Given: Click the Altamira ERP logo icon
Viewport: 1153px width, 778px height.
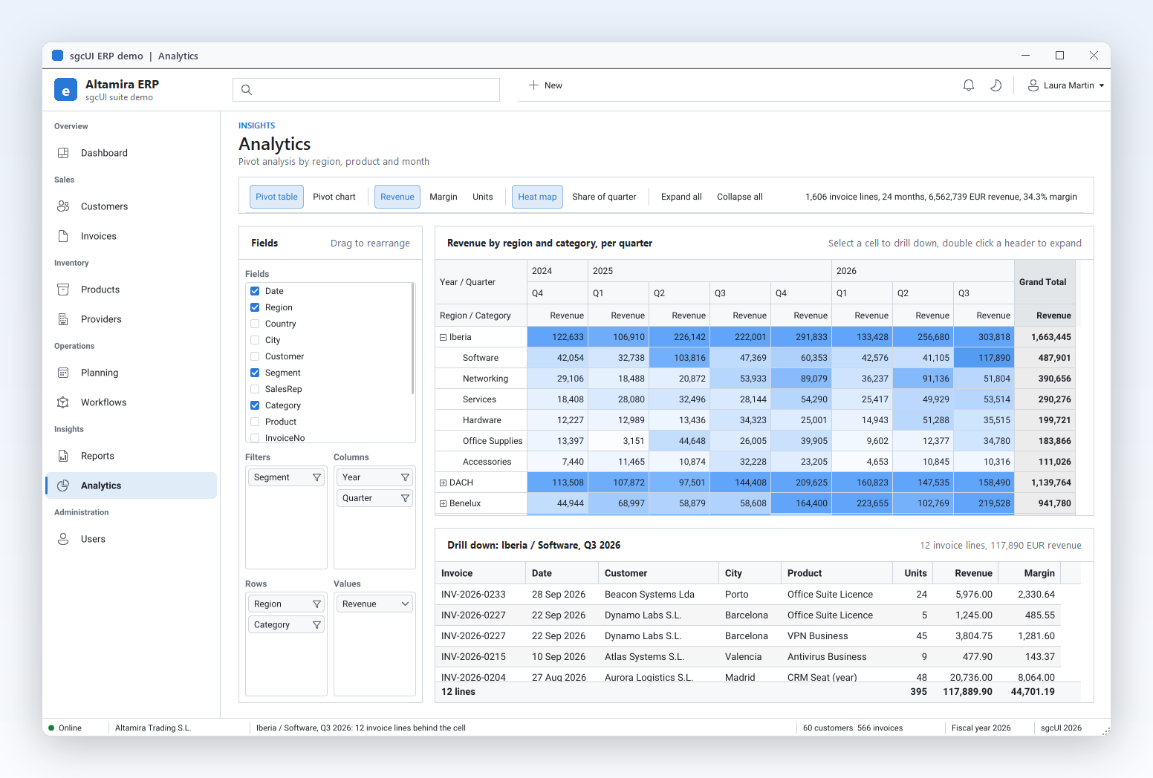Looking at the screenshot, I should (65, 89).
